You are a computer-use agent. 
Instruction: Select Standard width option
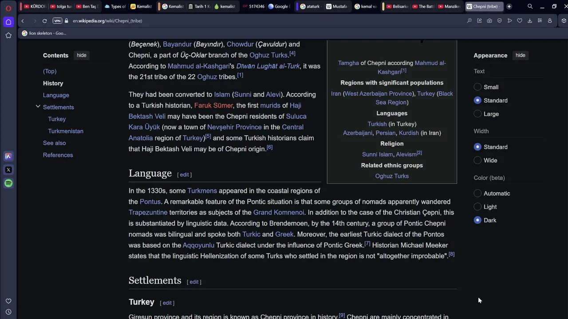[477, 147]
